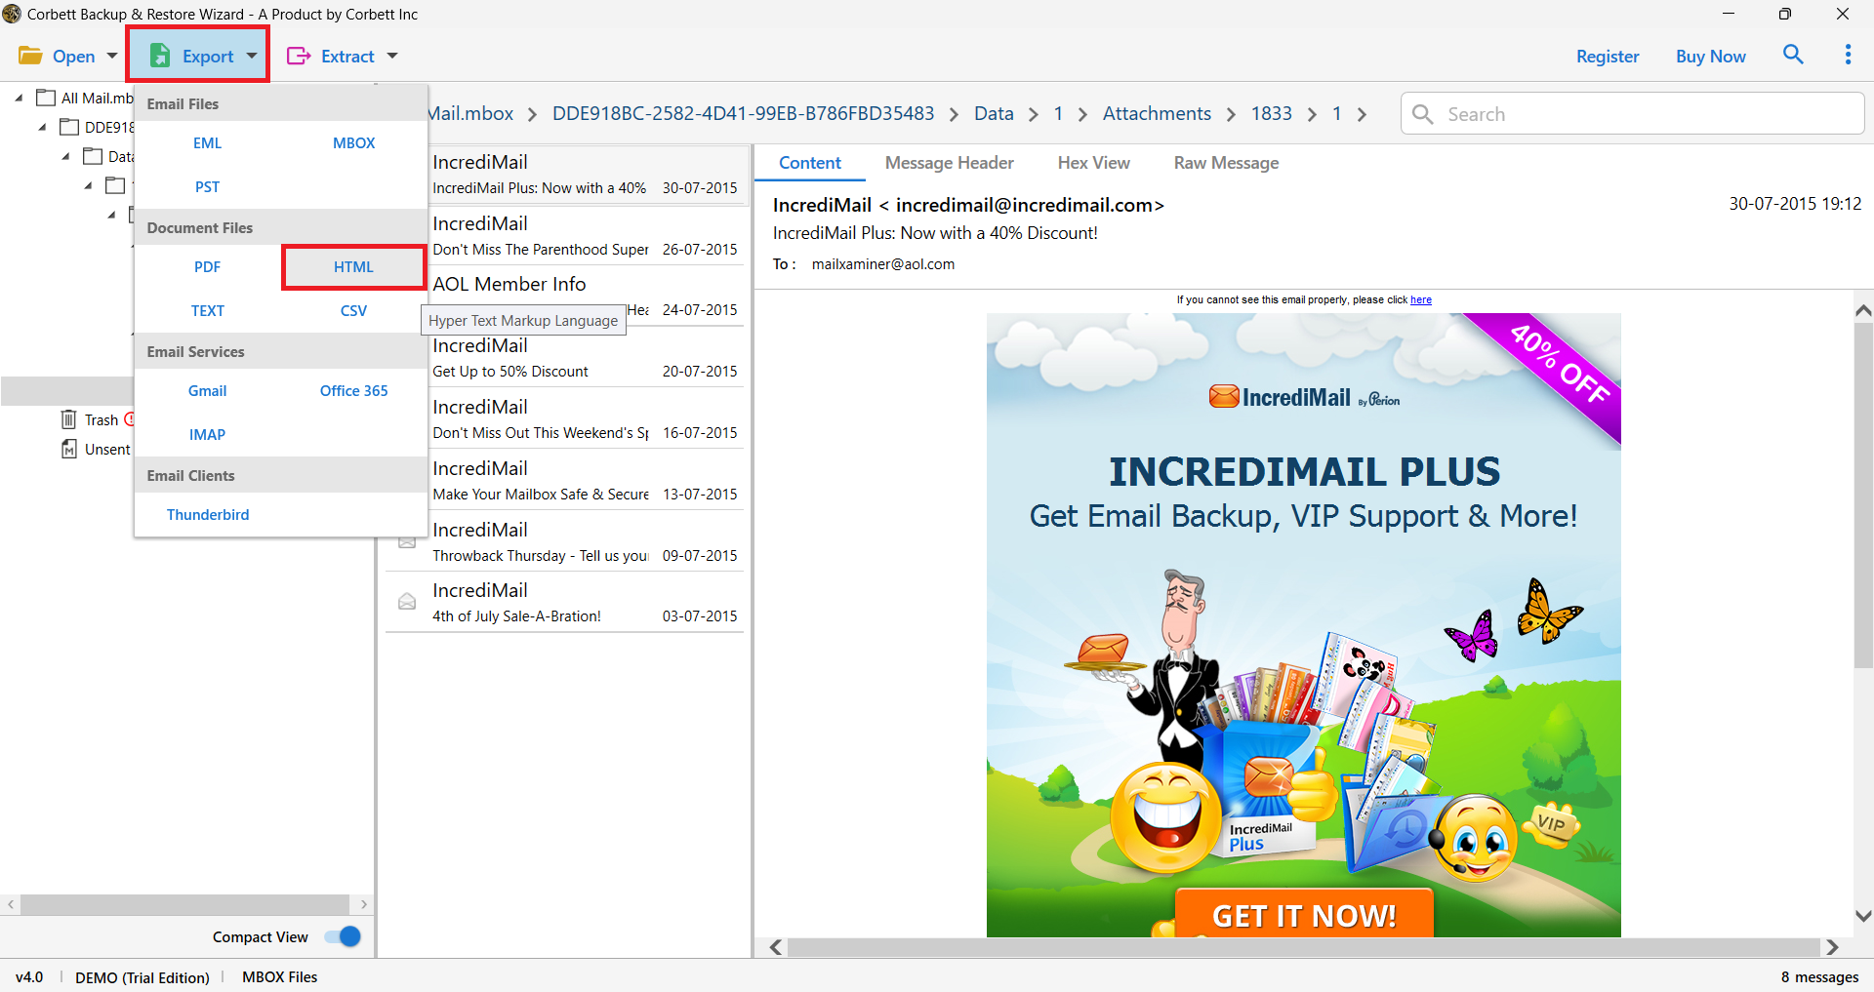Open the Raw Message tab

click(1226, 163)
